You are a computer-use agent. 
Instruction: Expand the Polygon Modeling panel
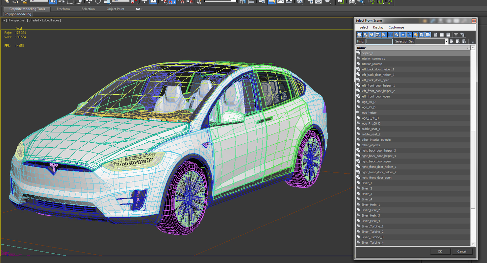click(x=18, y=14)
